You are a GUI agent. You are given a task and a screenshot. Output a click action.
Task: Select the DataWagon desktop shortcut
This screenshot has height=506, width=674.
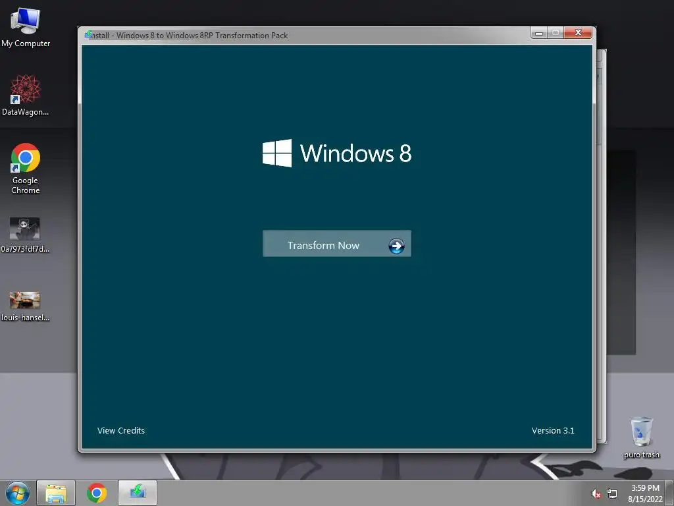click(26, 96)
